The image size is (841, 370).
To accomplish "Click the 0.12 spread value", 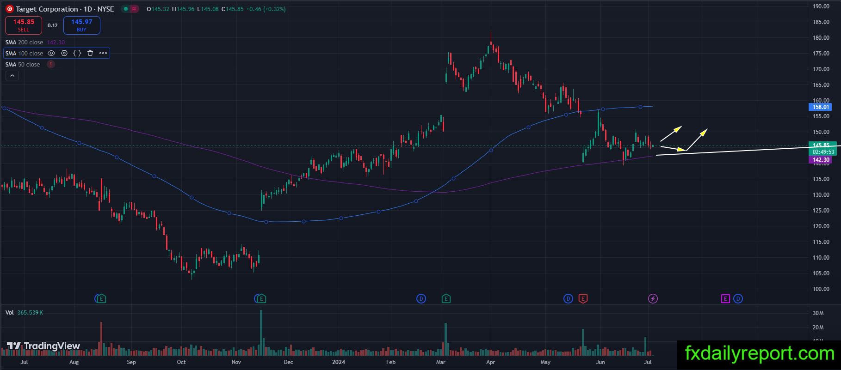I will [53, 25].
